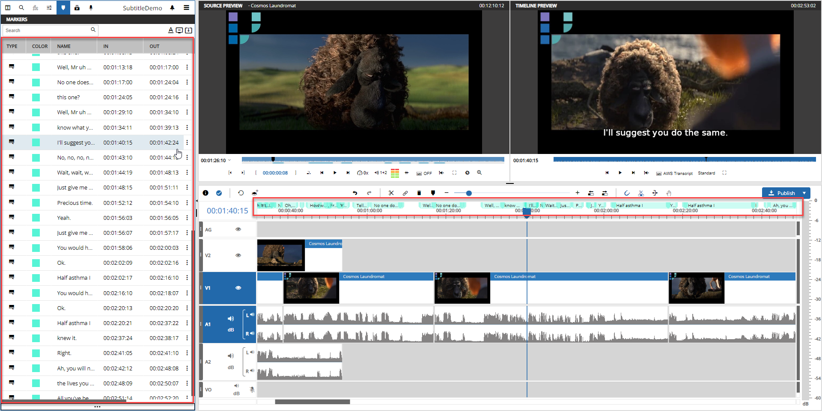Click the timeline zoom slider handle
The image size is (822, 411).
click(469, 193)
